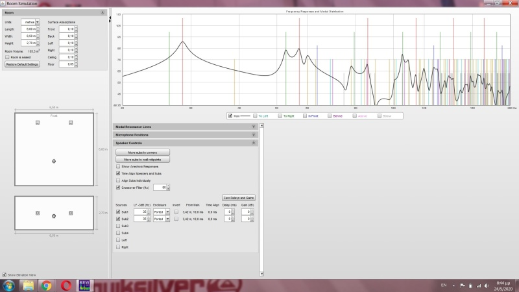Open Windows Explorer folder in taskbar

[28, 285]
